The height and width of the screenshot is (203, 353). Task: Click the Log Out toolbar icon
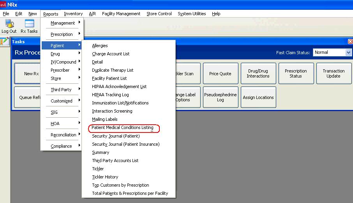point(9,26)
